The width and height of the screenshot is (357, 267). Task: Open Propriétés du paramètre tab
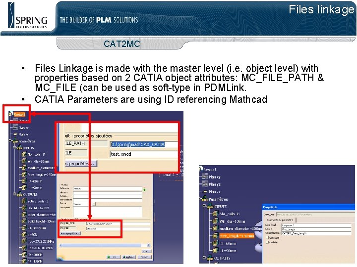click(x=280, y=220)
